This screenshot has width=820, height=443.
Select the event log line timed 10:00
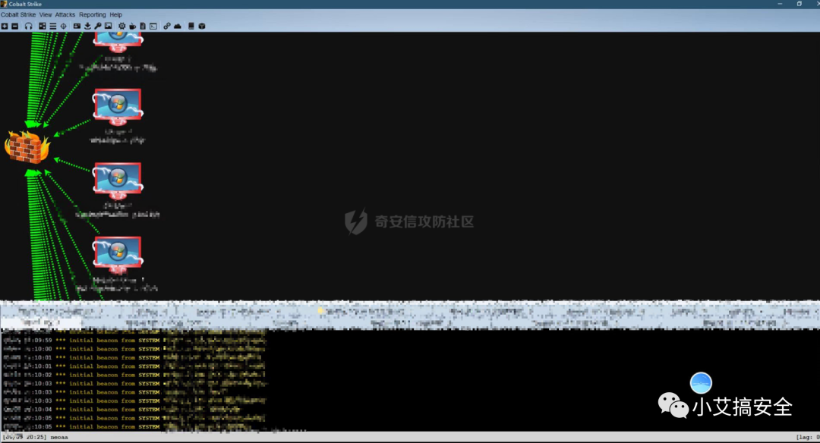[134, 349]
